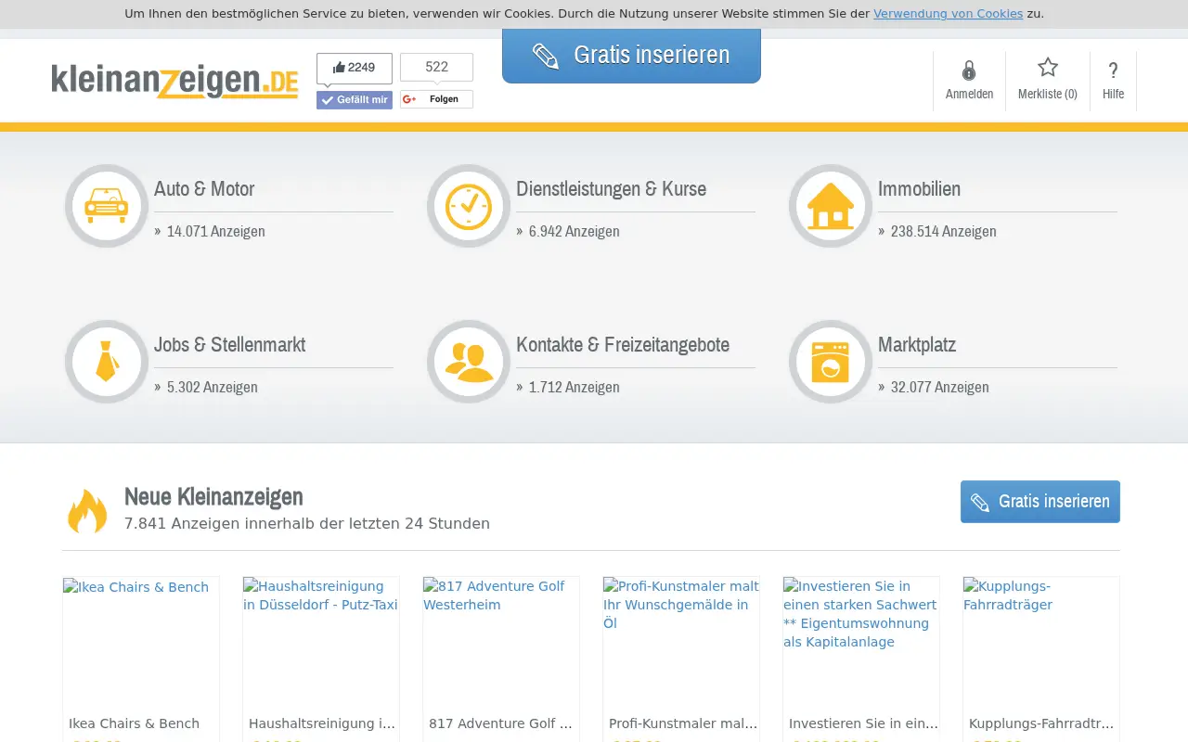This screenshot has height=742, width=1188.
Task: Click the large header 'Gratis inserieren' button
Action: (631, 55)
